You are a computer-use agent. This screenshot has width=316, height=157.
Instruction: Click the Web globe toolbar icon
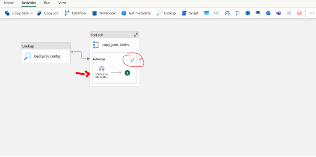pyautogui.click(x=248, y=13)
